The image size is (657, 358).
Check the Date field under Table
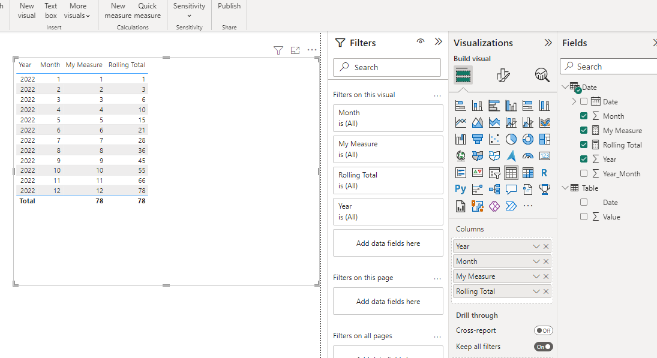(584, 202)
